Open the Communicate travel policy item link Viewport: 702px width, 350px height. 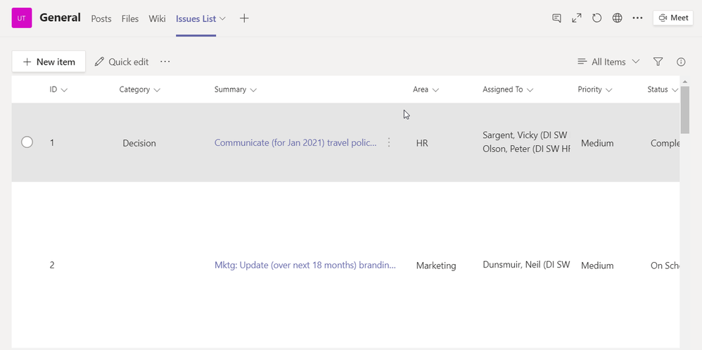295,143
